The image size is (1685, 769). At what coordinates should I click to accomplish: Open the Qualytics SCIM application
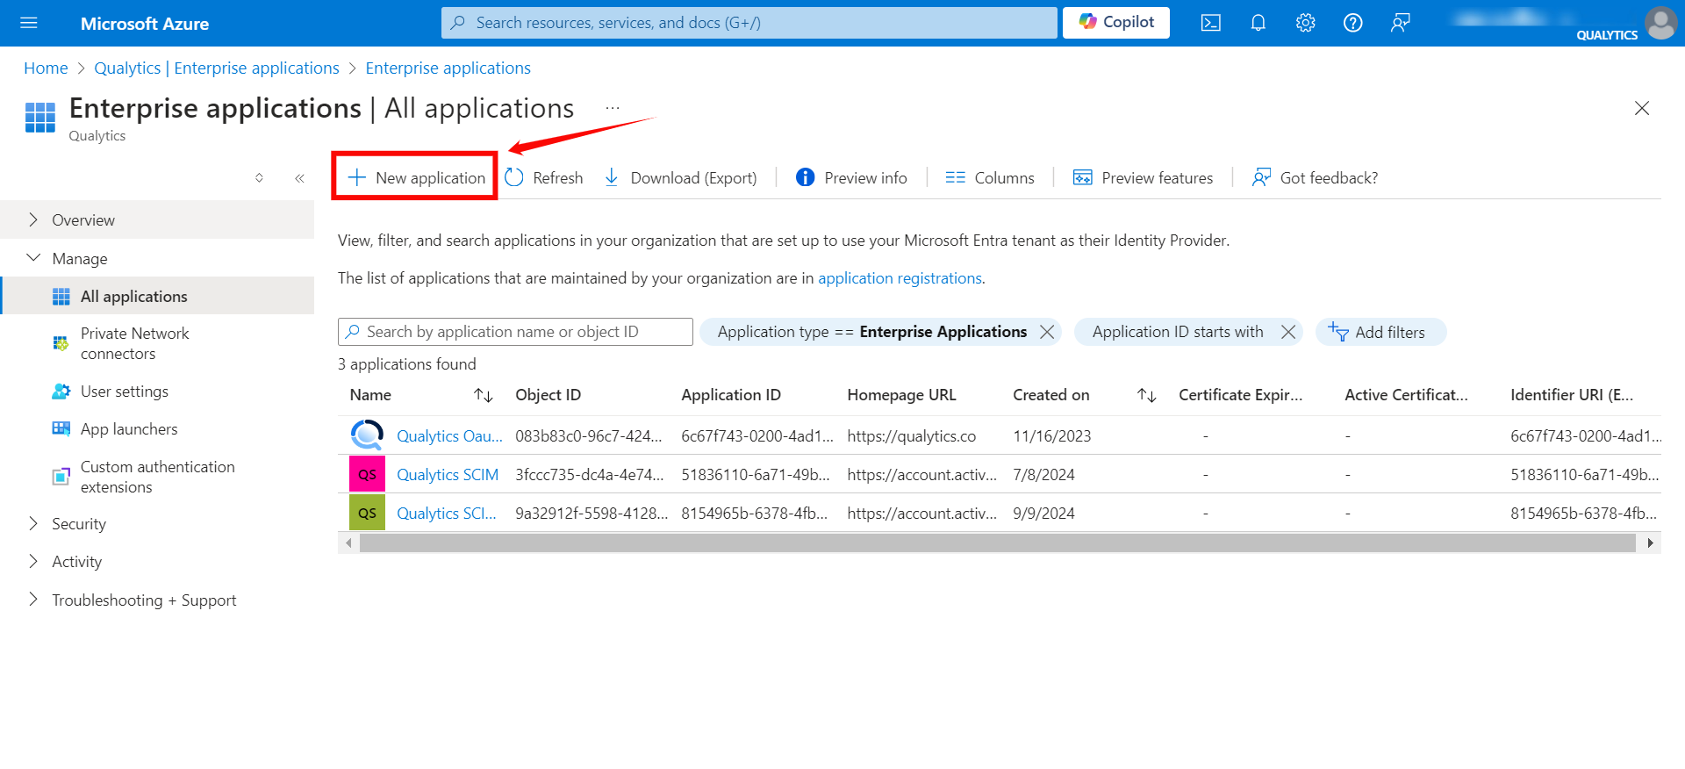pos(448,474)
